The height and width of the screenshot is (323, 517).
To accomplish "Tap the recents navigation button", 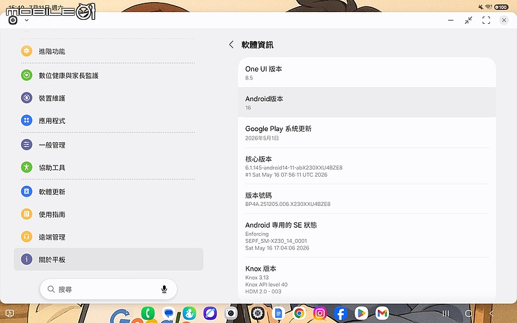I will point(446,313).
